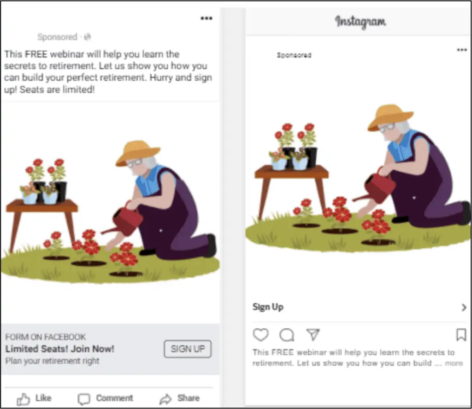The image size is (472, 409).
Task: Click the Instagram ad gardening illustration
Action: click(x=358, y=184)
